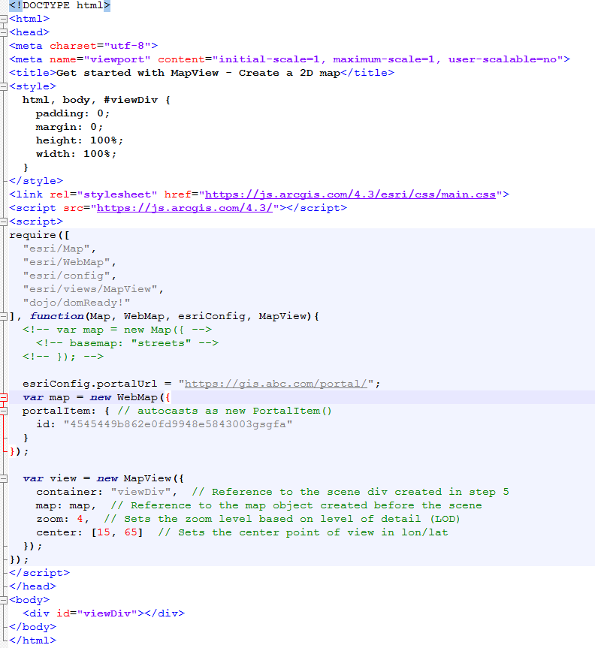Click 'MapView({' on the var view line
The width and height of the screenshot is (595, 648).
[154, 478]
